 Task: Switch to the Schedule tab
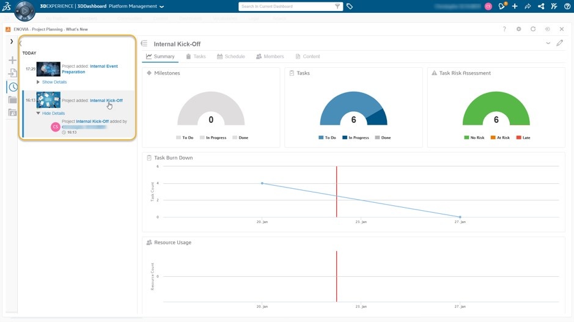coord(231,56)
